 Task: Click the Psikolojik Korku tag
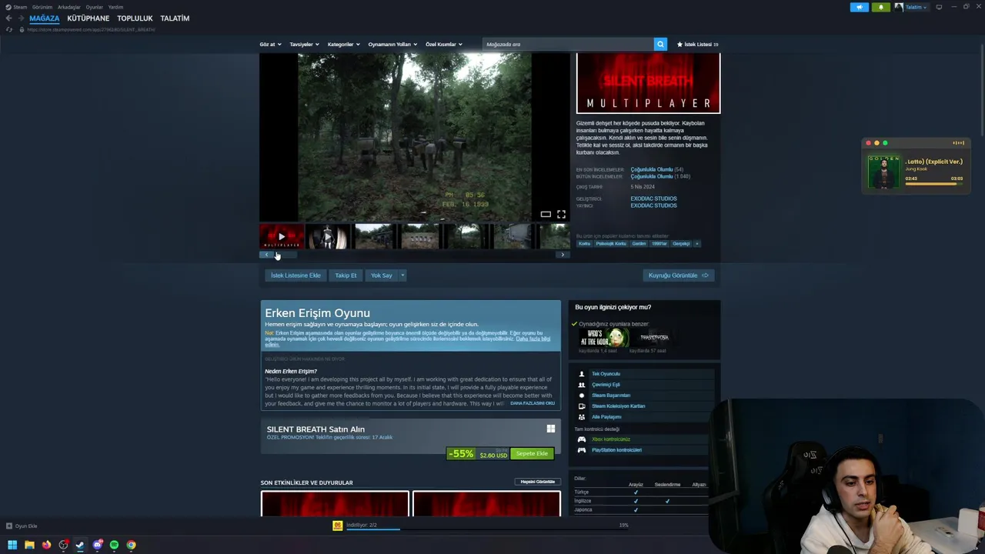[x=611, y=244]
